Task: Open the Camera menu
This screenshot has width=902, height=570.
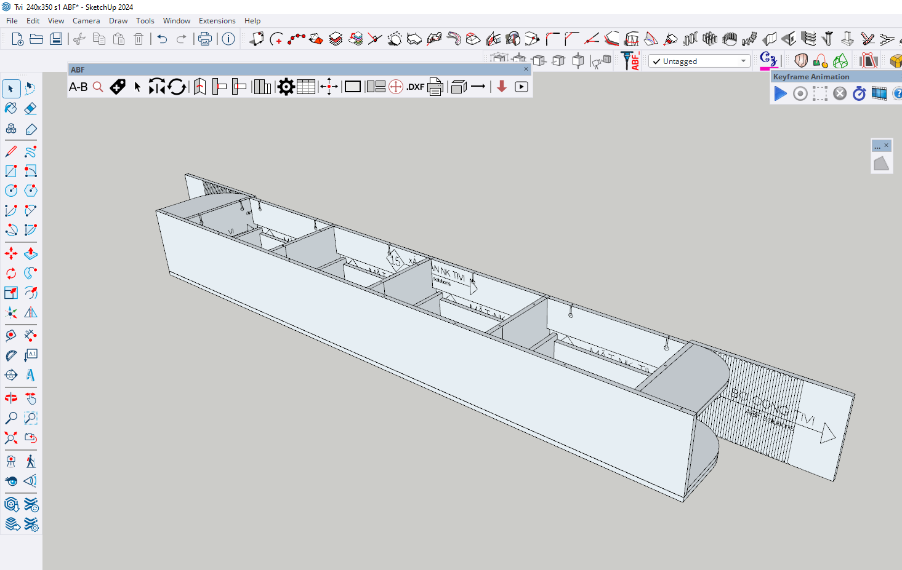Action: coord(86,20)
